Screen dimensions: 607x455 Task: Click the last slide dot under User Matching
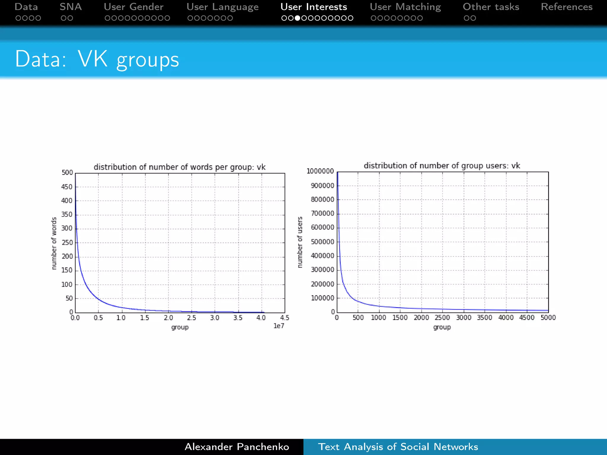pyautogui.click(x=420, y=18)
